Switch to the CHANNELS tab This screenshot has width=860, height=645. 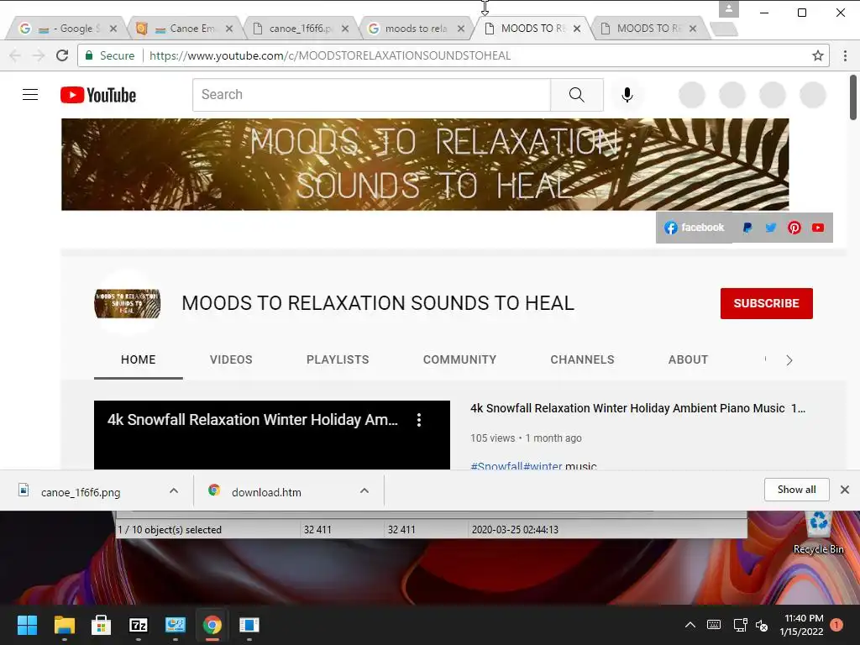click(583, 359)
